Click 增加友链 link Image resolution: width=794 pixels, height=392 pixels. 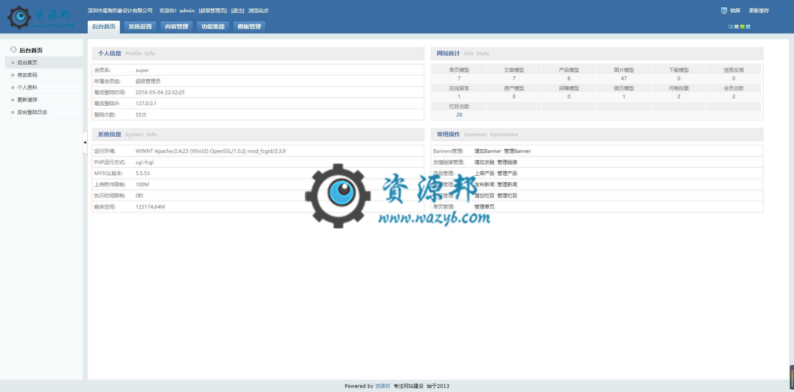tap(484, 162)
